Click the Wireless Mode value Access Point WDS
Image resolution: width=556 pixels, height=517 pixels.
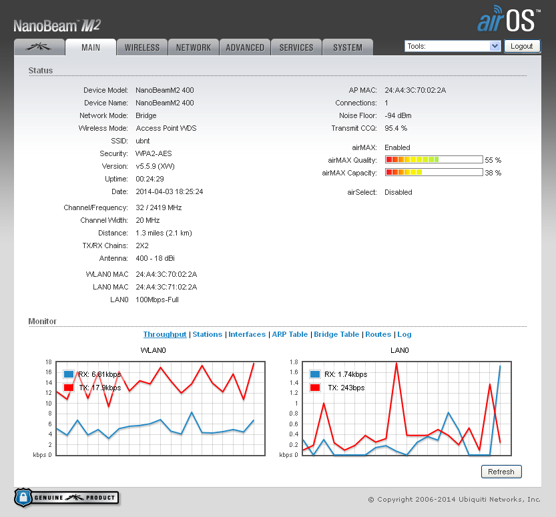click(166, 128)
